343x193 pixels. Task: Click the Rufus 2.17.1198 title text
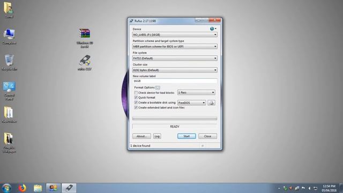click(x=145, y=21)
